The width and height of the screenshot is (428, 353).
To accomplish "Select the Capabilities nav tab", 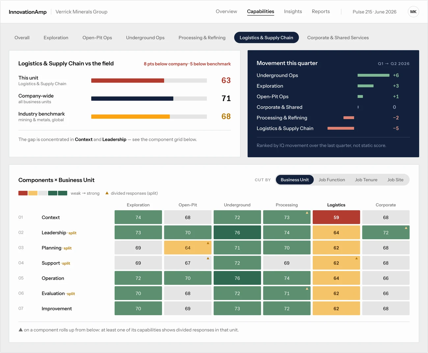I will [x=260, y=12].
